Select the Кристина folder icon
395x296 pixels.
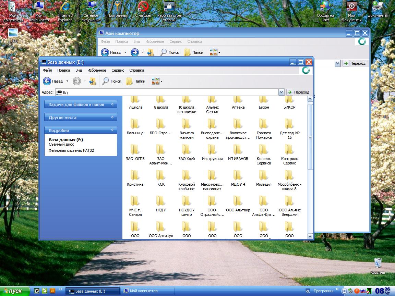tap(135, 176)
